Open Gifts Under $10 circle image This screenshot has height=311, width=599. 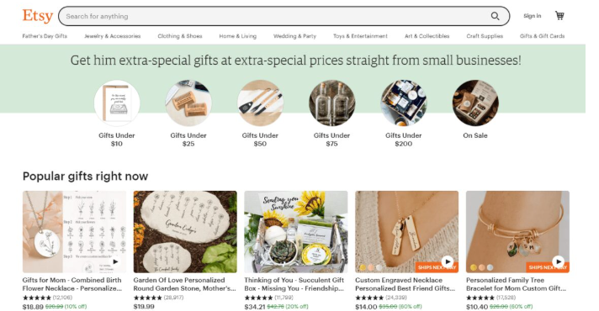(117, 103)
